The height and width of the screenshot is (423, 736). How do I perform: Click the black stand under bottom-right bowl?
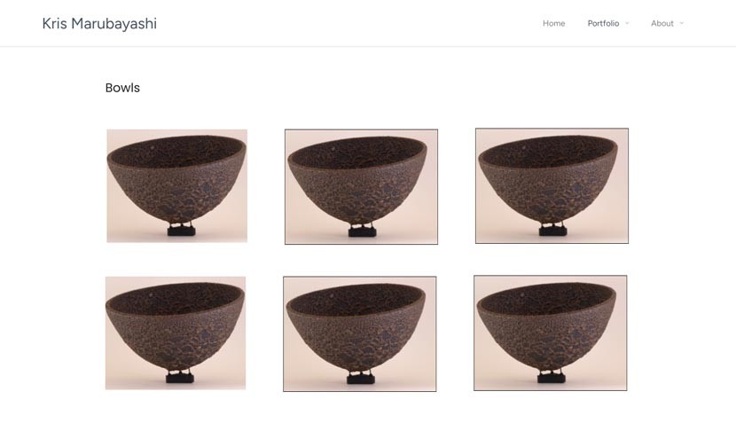[x=551, y=377]
